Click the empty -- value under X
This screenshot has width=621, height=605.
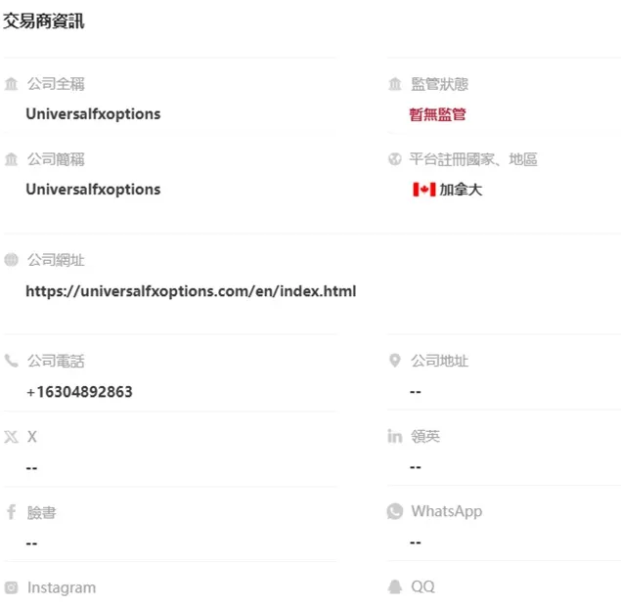(31, 468)
